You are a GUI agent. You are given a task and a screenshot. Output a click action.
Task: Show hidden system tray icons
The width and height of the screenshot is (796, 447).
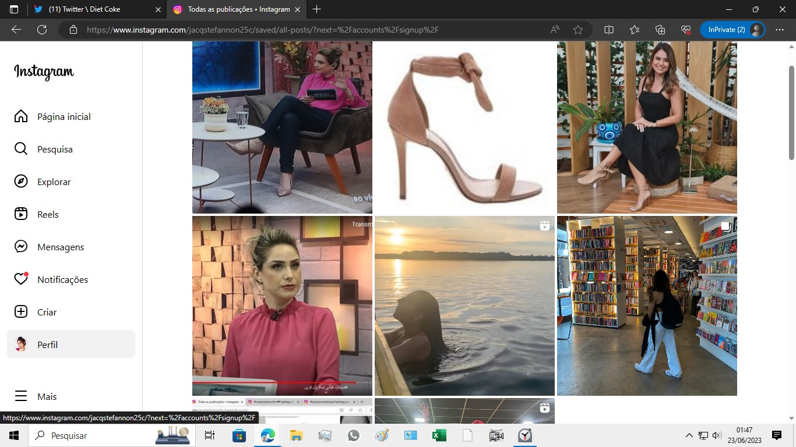click(689, 435)
